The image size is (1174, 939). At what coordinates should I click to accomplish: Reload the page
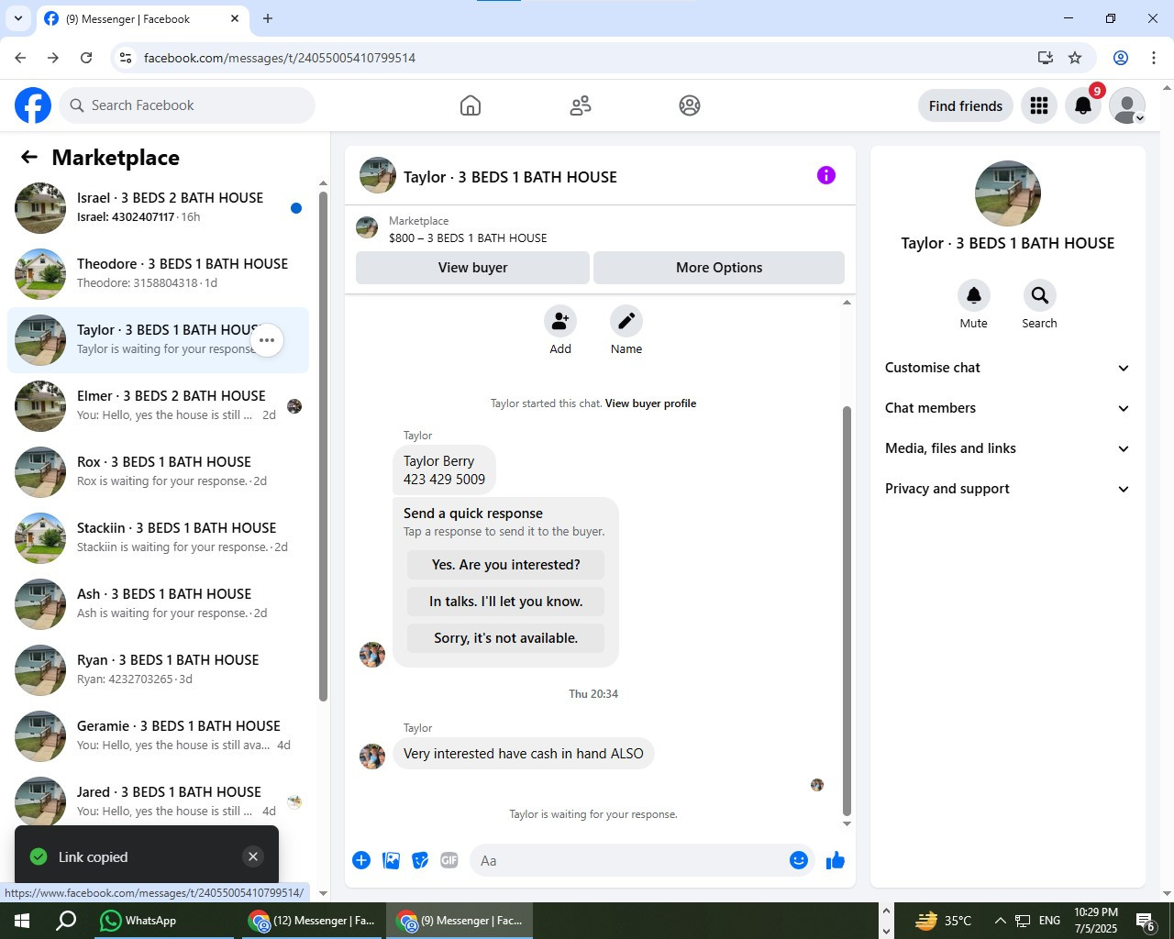point(86,58)
